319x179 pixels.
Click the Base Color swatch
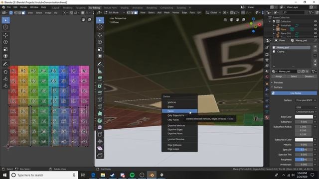(x=304, y=117)
